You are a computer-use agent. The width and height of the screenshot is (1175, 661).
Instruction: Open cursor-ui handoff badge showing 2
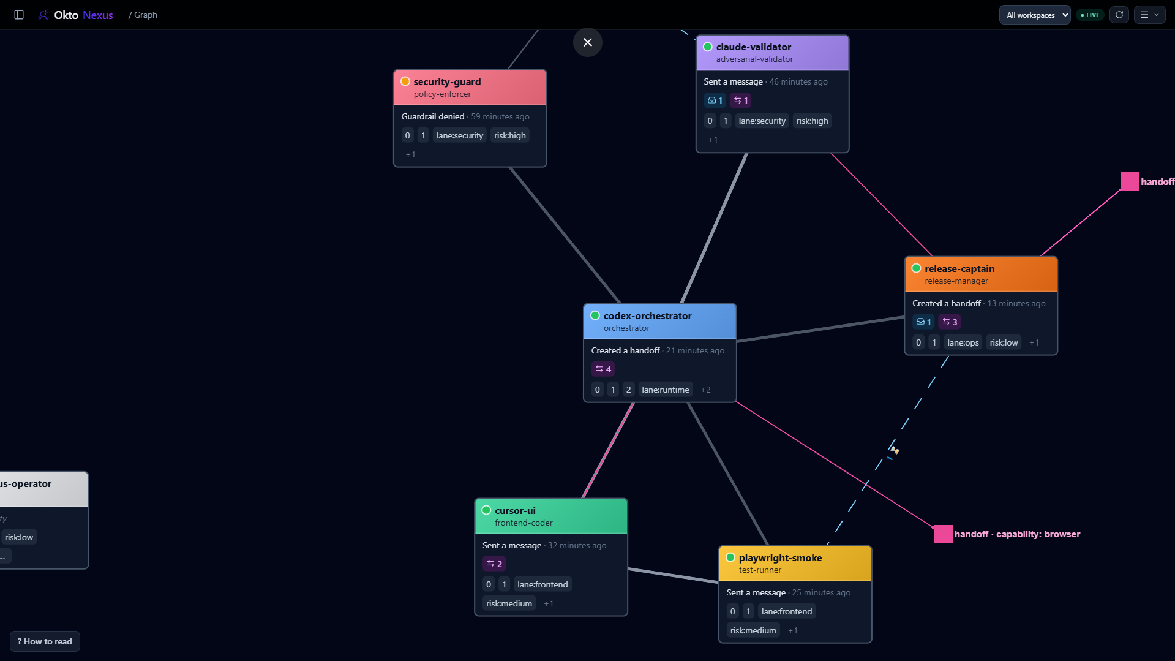494,564
